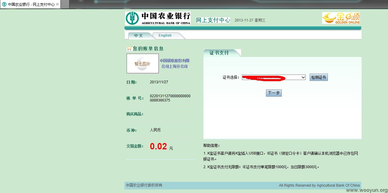
Task: Click the 下一步 button
Action: [x=274, y=93]
